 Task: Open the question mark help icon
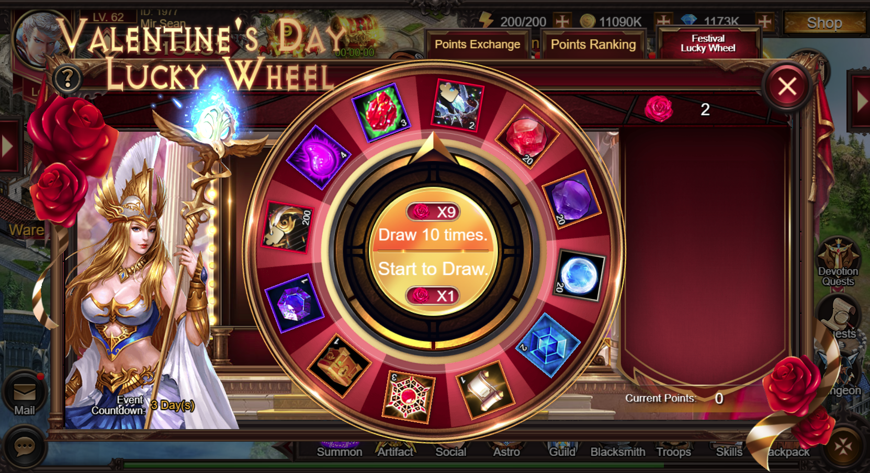(x=67, y=79)
